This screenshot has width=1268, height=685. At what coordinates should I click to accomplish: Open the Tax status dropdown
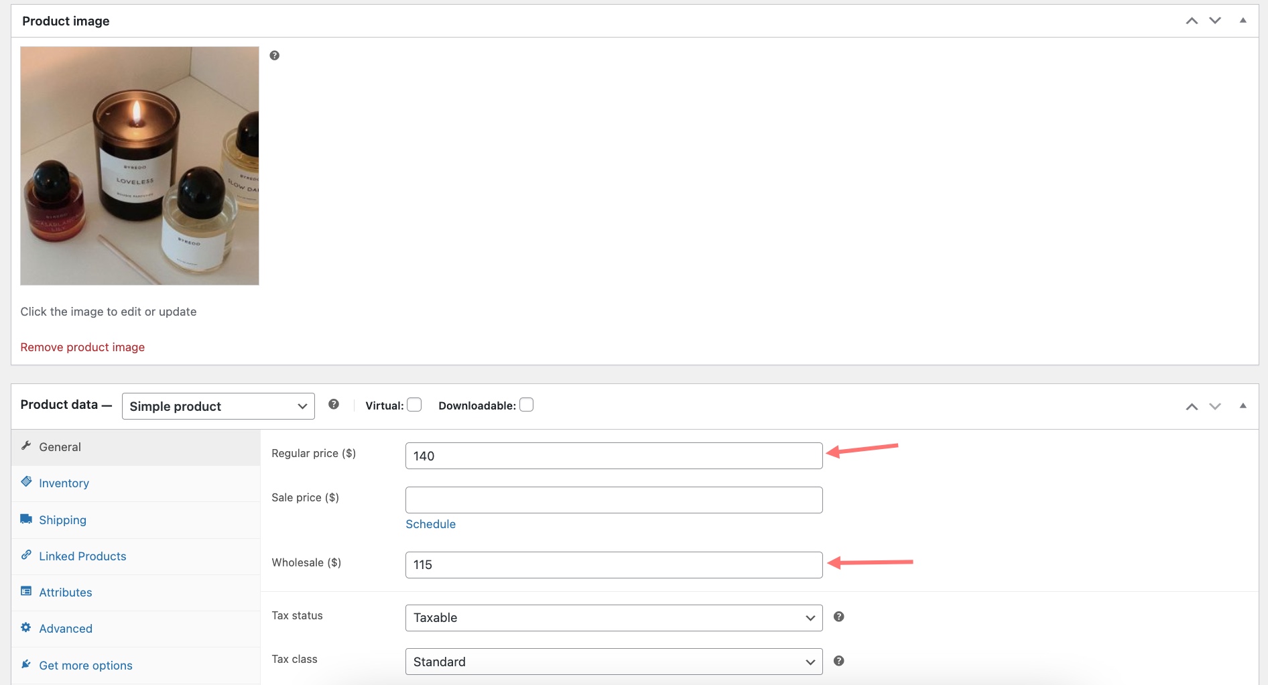click(613, 618)
